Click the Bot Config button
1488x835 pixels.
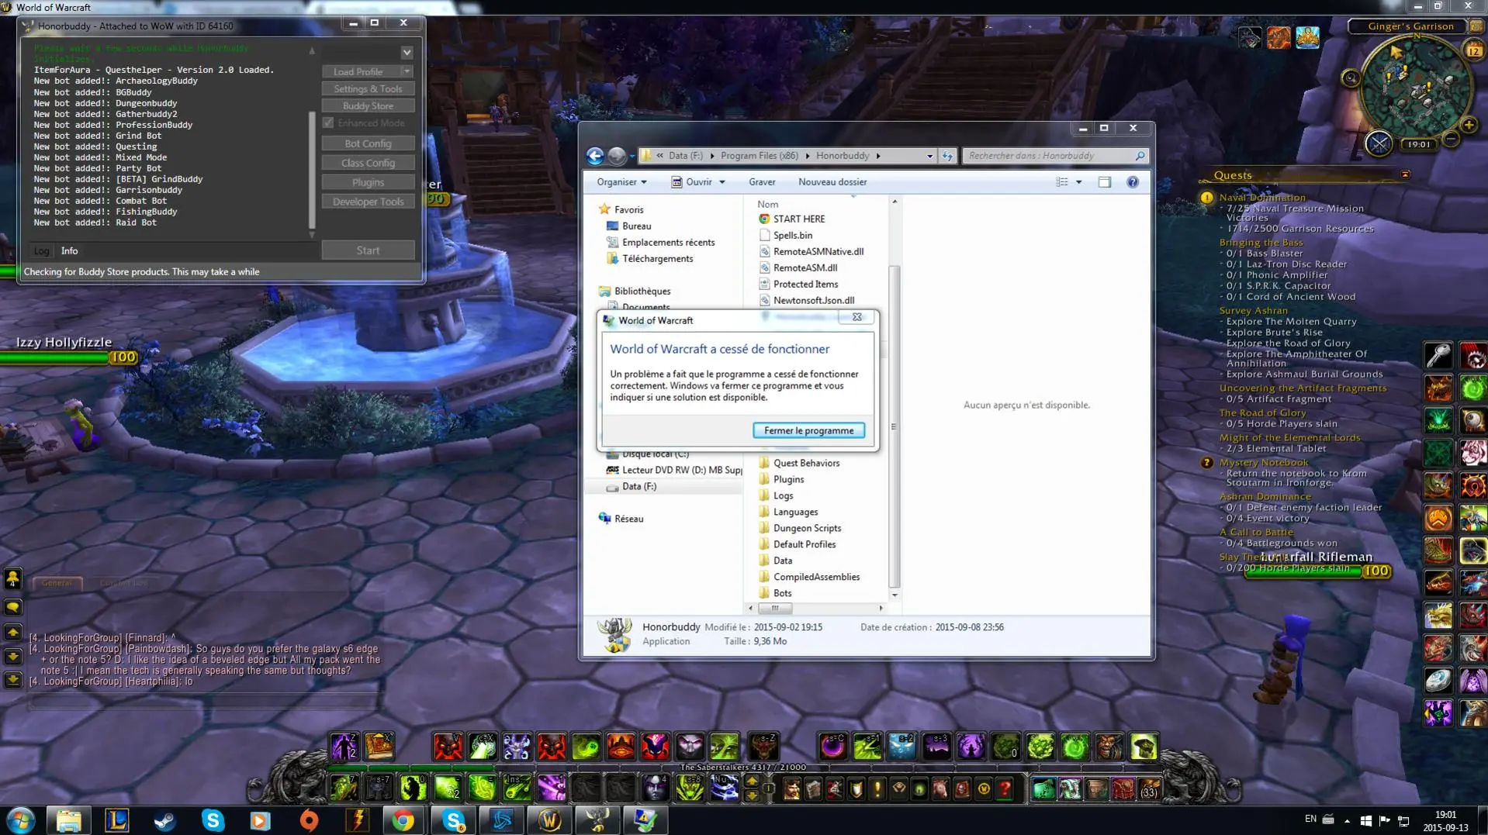coord(368,143)
